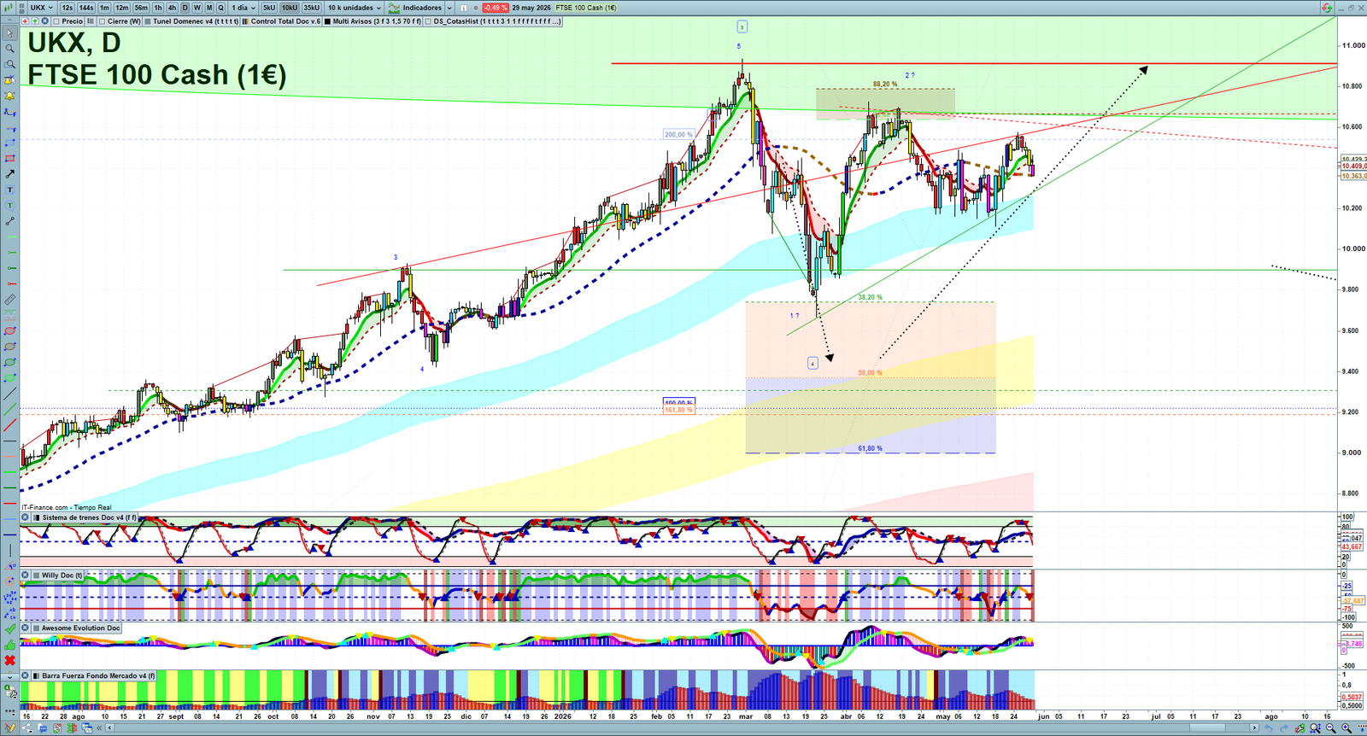Toggle the Precio checkbox

(56, 21)
